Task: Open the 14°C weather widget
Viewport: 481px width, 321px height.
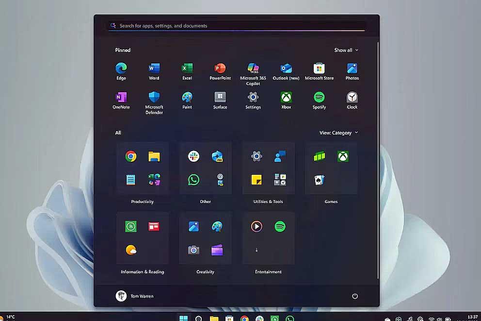Action: pyautogui.click(x=8, y=317)
